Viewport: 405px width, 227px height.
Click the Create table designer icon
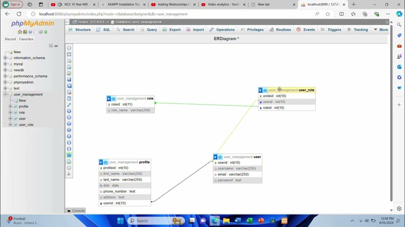pos(69,98)
